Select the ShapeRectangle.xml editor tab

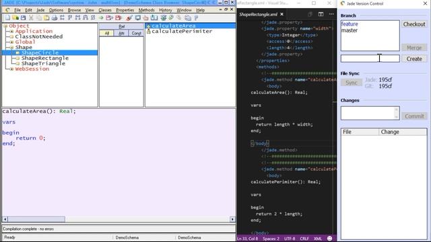258,14
